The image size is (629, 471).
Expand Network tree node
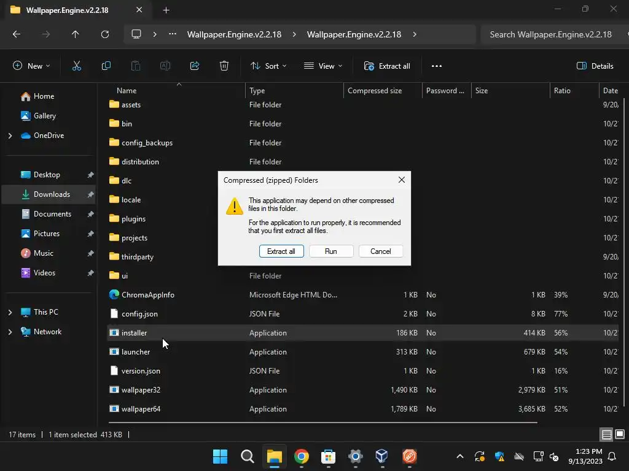click(x=10, y=332)
